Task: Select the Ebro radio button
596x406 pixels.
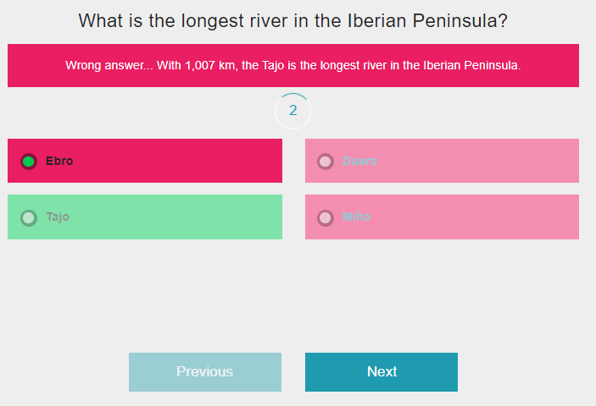Action: coord(29,162)
